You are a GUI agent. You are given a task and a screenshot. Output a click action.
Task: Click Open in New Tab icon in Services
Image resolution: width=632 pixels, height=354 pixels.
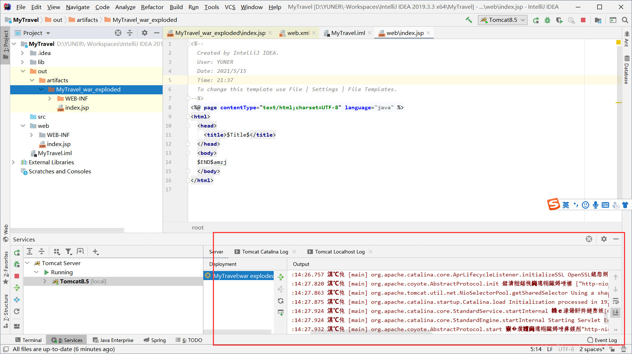tap(81, 252)
